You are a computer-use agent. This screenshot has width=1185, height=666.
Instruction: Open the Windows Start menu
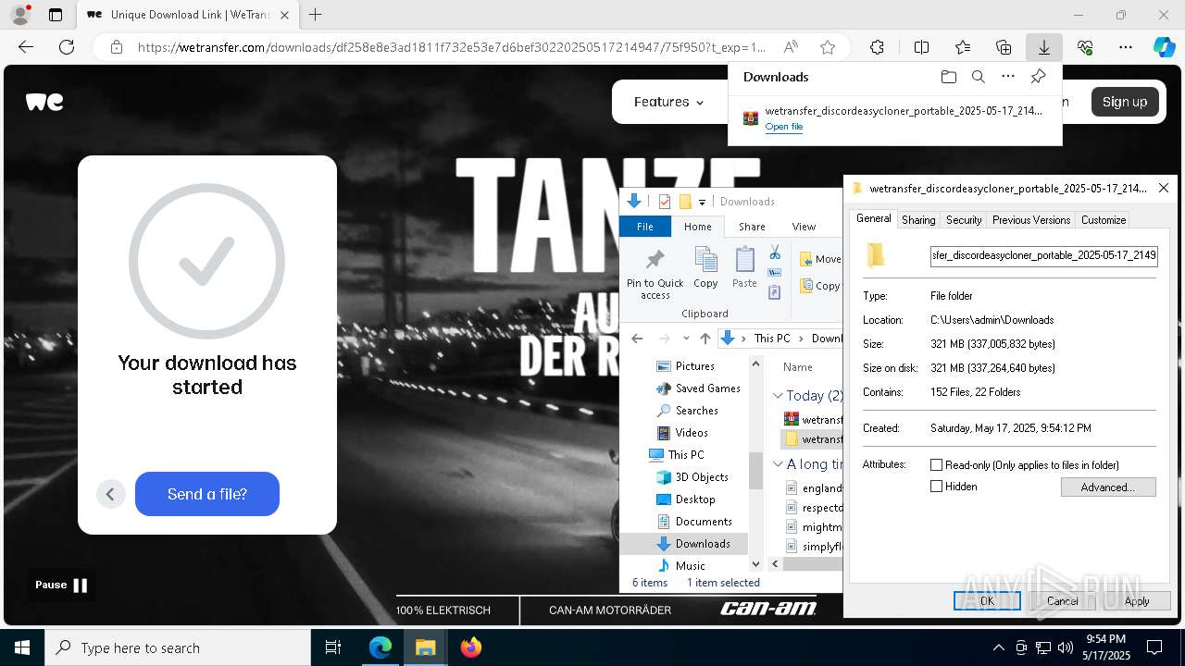click(x=22, y=647)
